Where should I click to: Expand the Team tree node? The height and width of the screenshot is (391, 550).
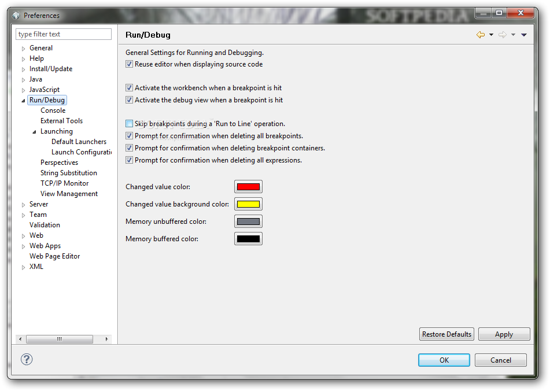[23, 215]
